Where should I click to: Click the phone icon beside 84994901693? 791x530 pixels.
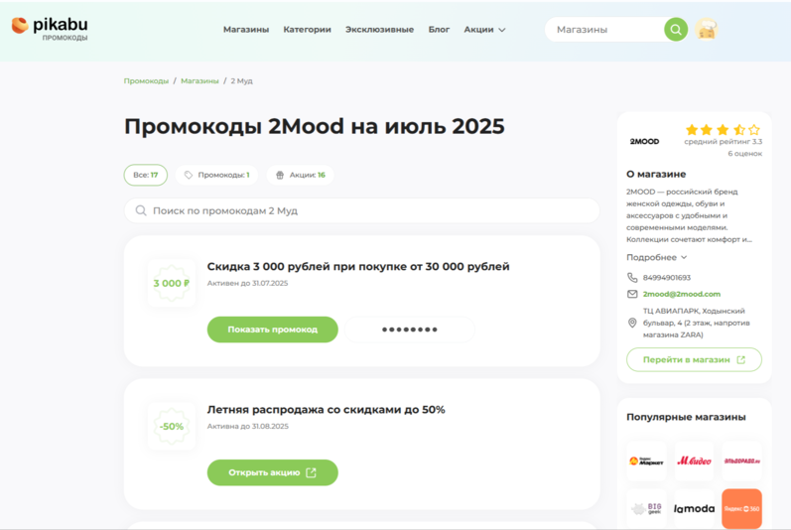(632, 277)
